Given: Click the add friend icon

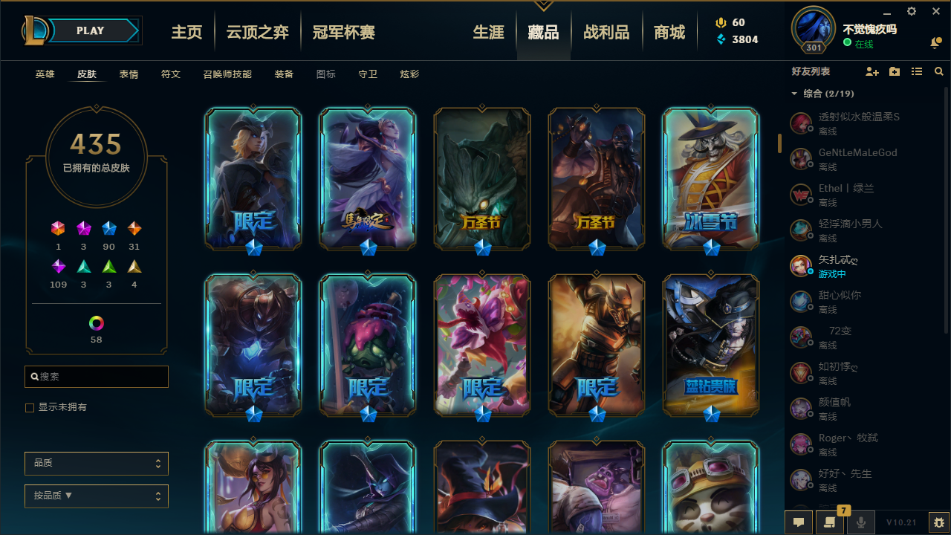Looking at the screenshot, I should pyautogui.click(x=872, y=71).
